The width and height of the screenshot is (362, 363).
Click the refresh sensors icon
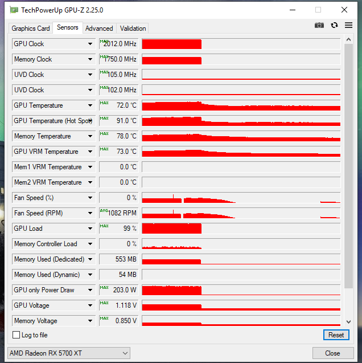(334, 25)
